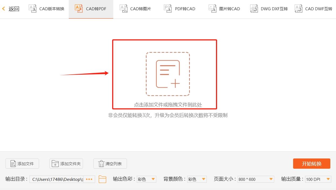Select the CAD DWF互转 tool icon
336x190 pixels.
[298, 8]
